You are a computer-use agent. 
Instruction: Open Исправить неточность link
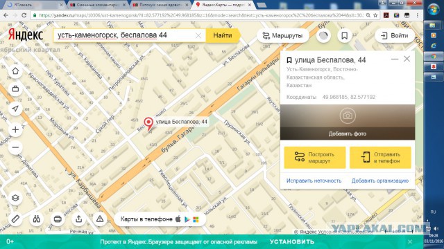pyautogui.click(x=314, y=181)
